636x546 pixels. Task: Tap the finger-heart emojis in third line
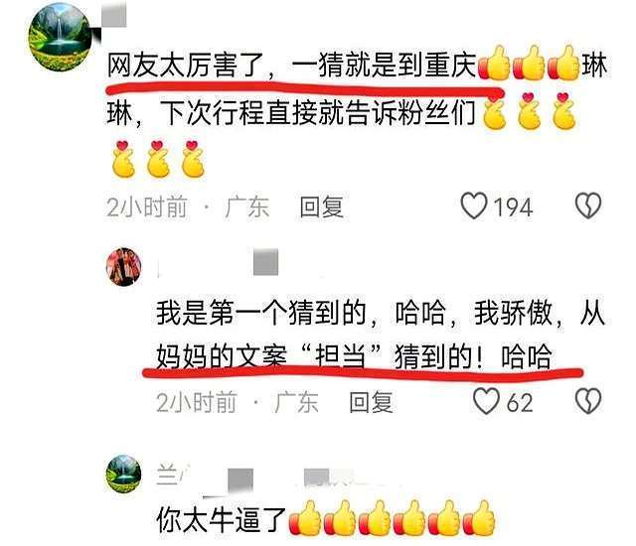click(x=158, y=159)
